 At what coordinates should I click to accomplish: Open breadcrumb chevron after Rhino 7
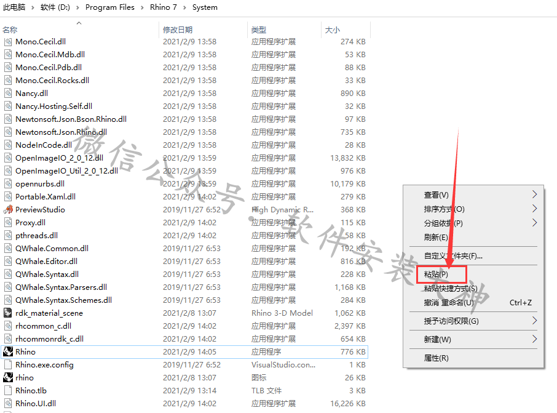(x=184, y=7)
